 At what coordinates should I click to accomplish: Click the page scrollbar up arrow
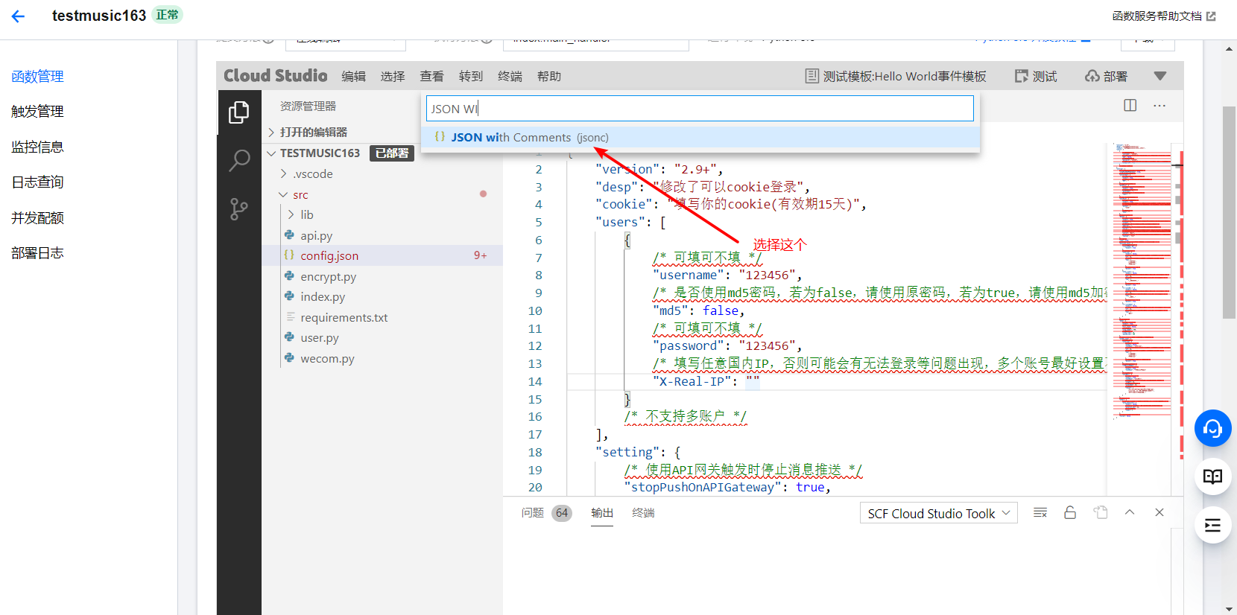(x=1230, y=48)
